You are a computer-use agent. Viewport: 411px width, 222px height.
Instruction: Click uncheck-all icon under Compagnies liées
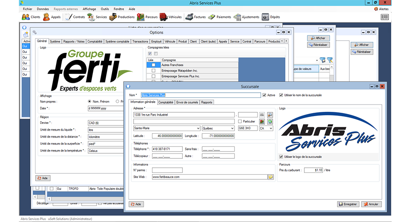pyautogui.click(x=156, y=54)
